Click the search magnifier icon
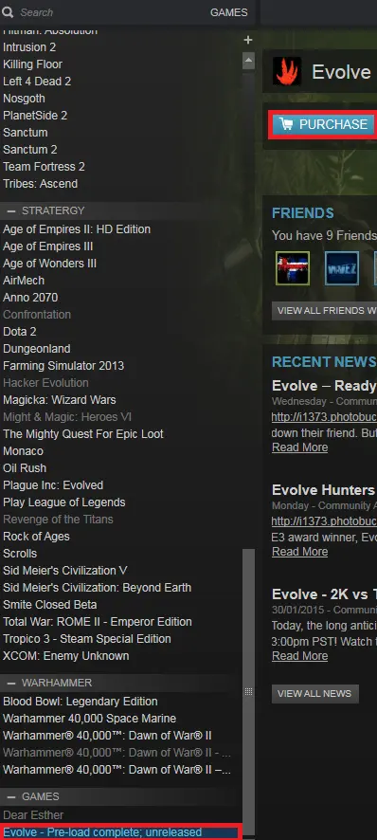The height and width of the screenshot is (840, 377). click(7, 11)
